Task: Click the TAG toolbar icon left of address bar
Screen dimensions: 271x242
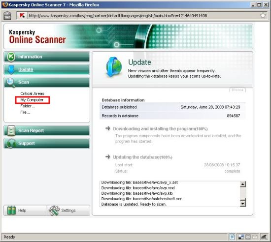Action: pyautogui.click(x=7, y=16)
